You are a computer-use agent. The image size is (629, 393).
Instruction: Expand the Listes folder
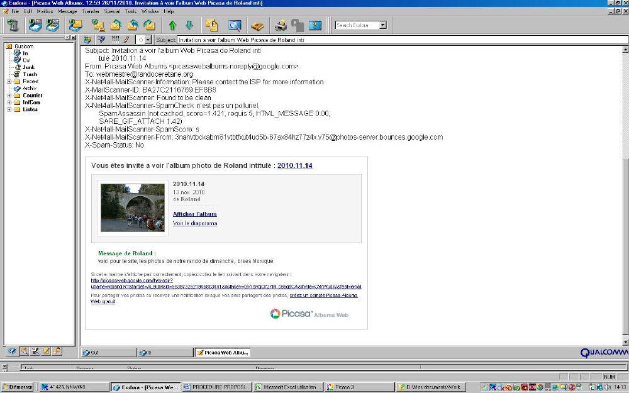pyautogui.click(x=9, y=109)
